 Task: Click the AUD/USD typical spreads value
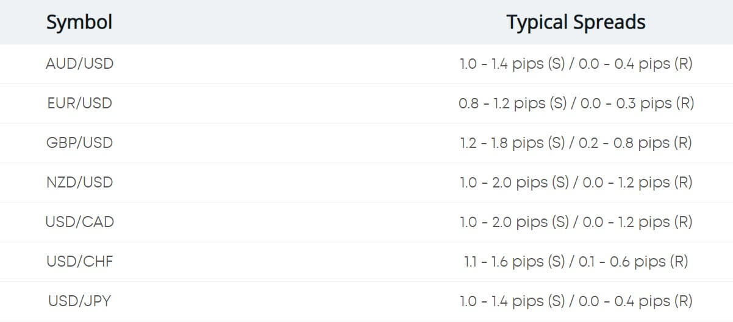pyautogui.click(x=576, y=64)
